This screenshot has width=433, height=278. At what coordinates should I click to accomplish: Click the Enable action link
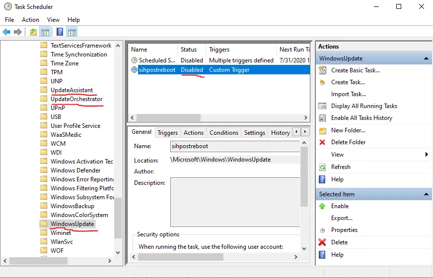(340, 206)
